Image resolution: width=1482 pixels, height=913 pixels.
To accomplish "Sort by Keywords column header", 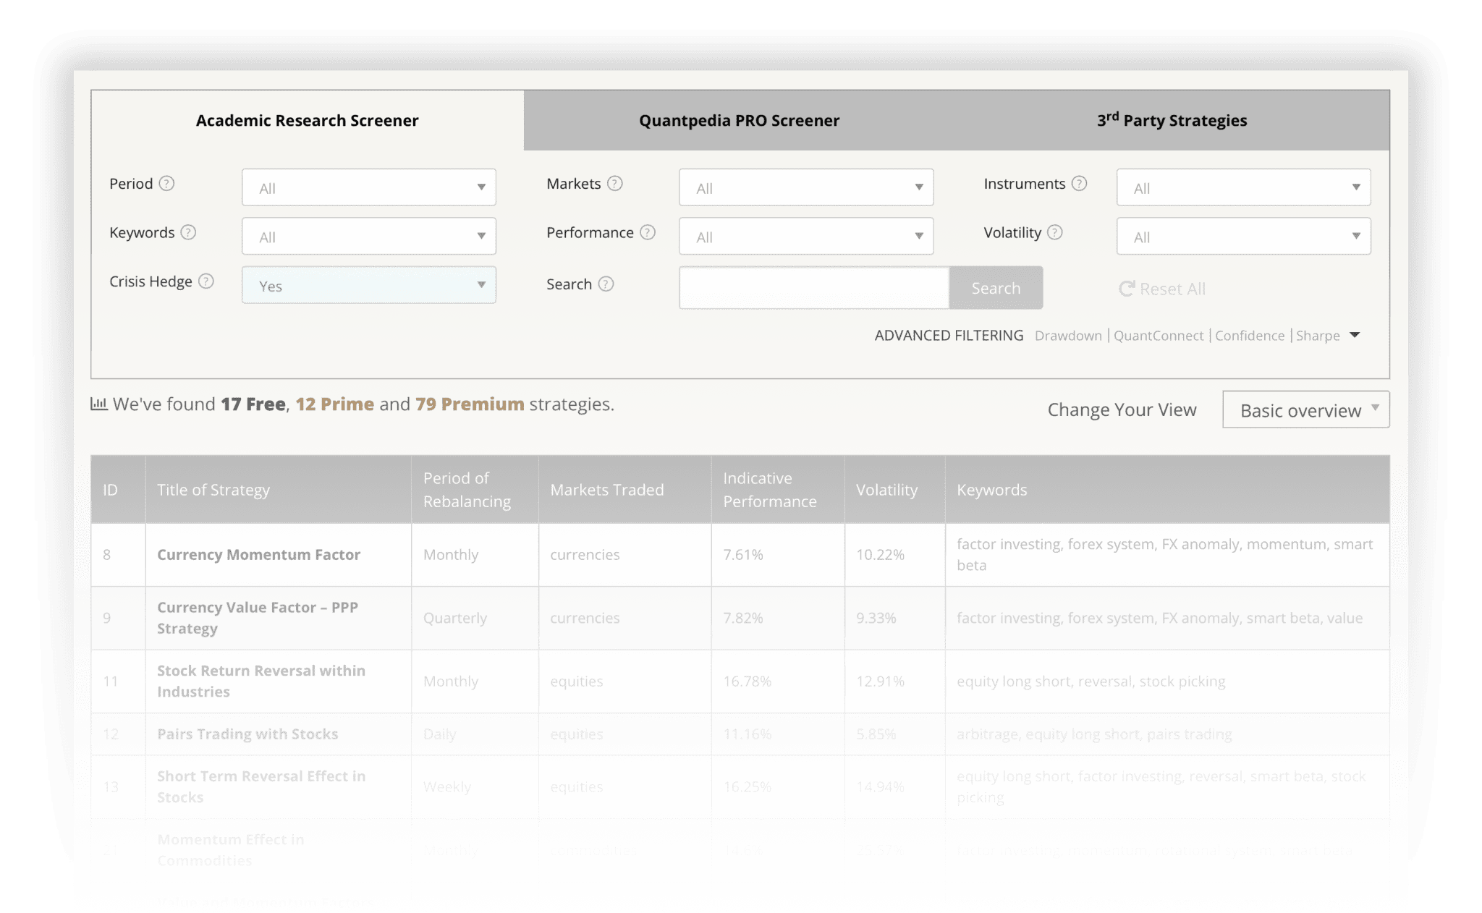I will point(1167,490).
